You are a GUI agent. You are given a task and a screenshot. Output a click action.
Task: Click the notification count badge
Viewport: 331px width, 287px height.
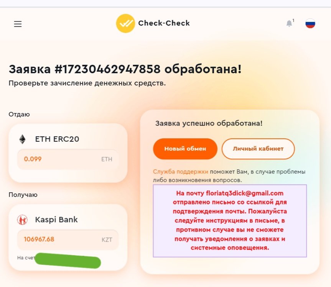[x=293, y=20]
